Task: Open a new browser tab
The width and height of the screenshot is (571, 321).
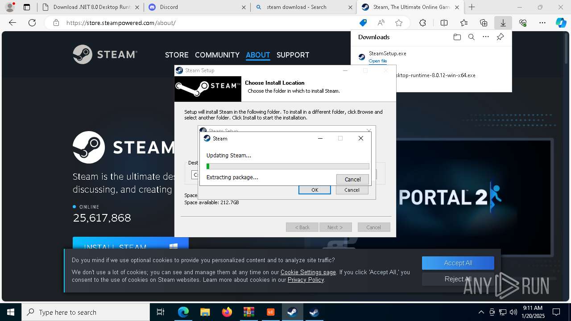Action: (x=472, y=7)
